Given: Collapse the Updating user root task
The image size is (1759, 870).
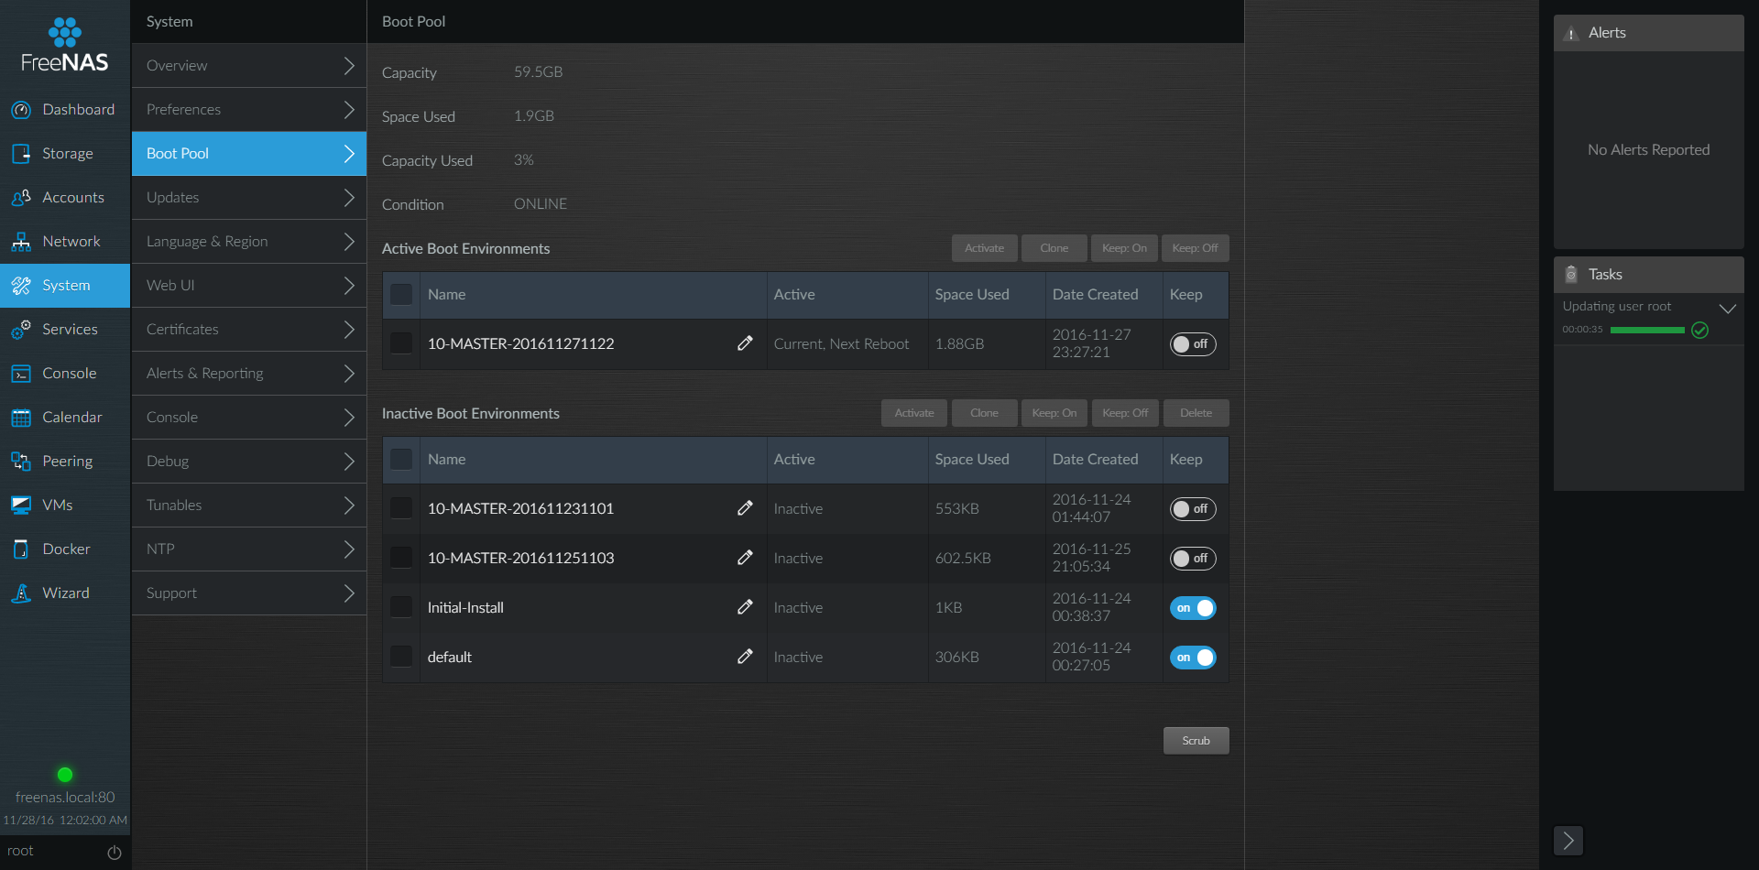Looking at the screenshot, I should pyautogui.click(x=1730, y=308).
